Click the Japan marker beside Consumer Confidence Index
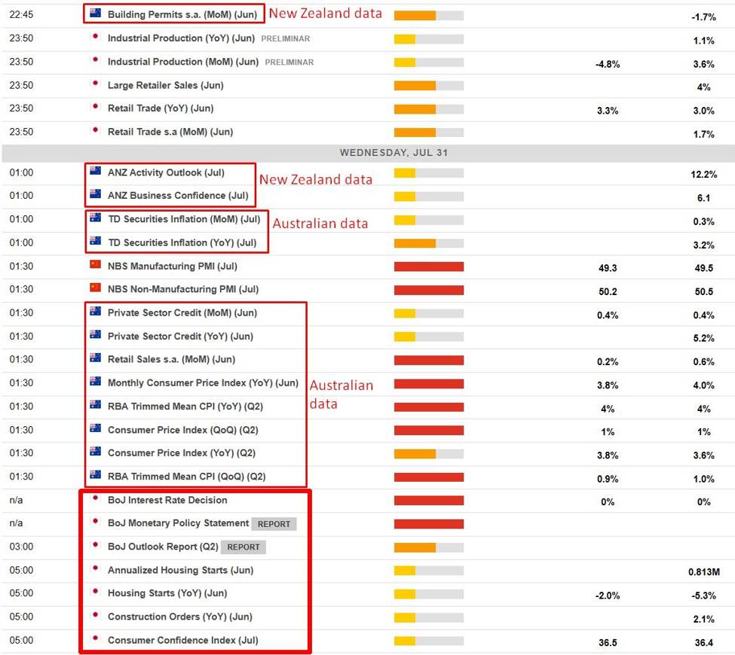This screenshot has height=655, width=735. click(95, 639)
